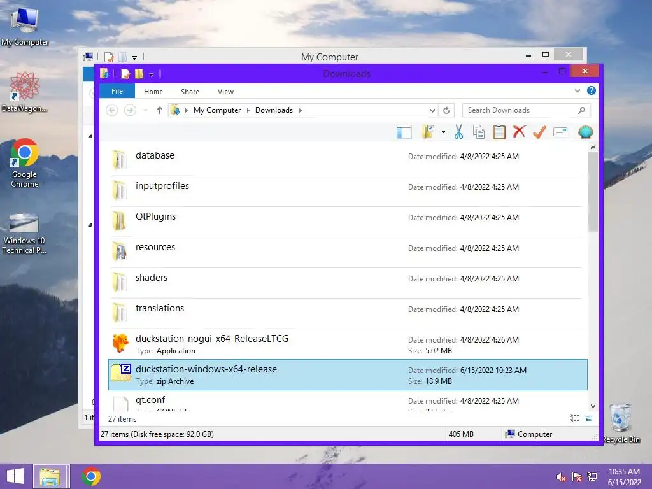Click the File Explorer taskbar button

50,476
